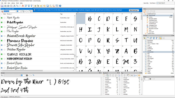Select 'banner' radio in Tag Search
The image size is (175, 98).
tap(104, 91)
